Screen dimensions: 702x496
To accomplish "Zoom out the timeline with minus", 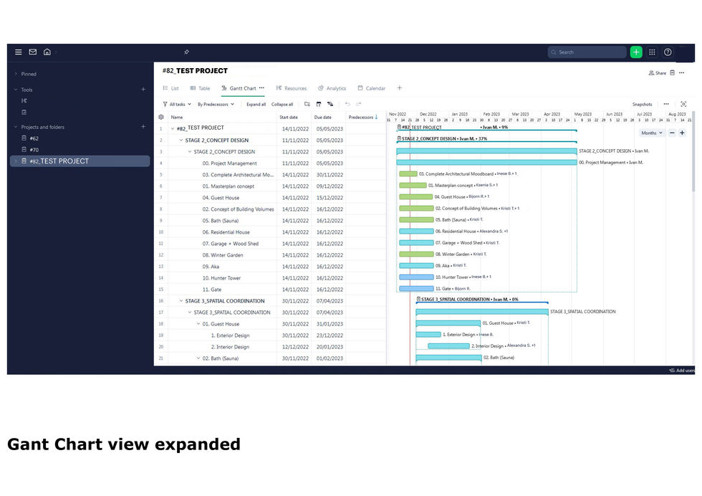I will click(x=672, y=133).
